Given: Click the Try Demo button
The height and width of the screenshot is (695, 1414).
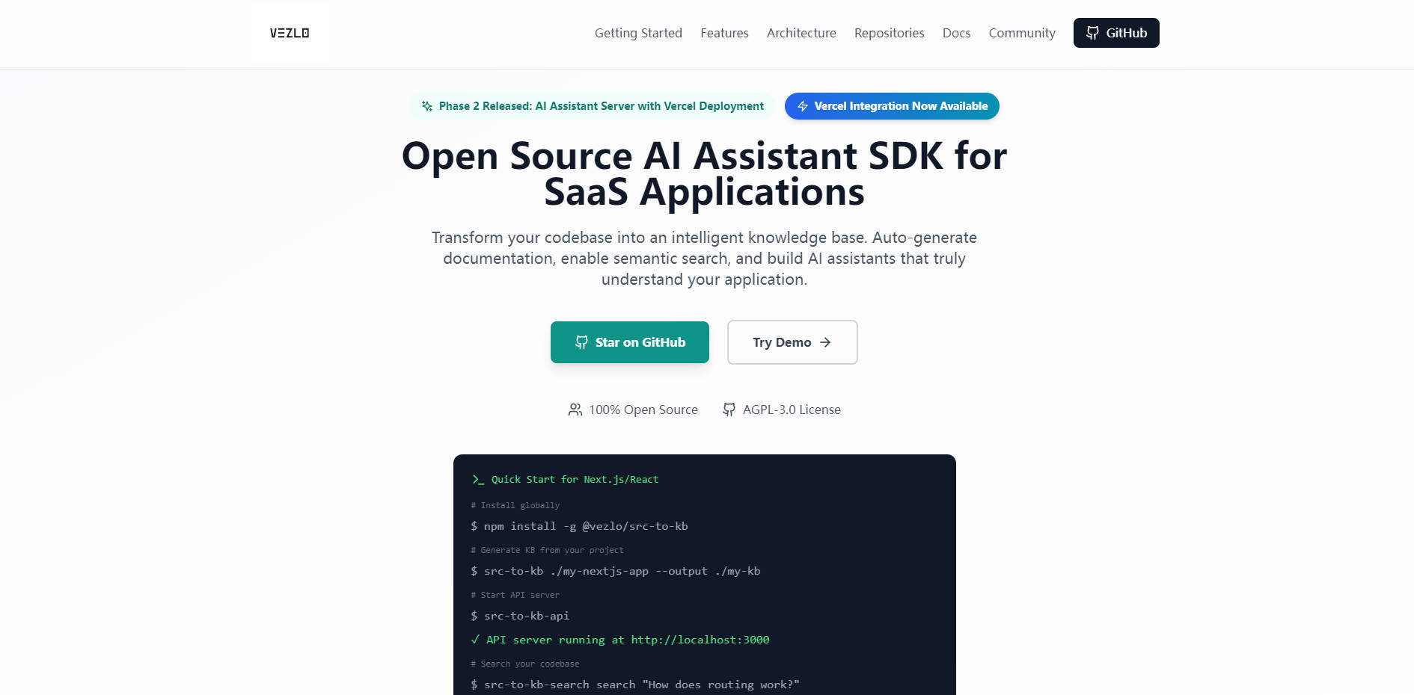Looking at the screenshot, I should pyautogui.click(x=792, y=342).
